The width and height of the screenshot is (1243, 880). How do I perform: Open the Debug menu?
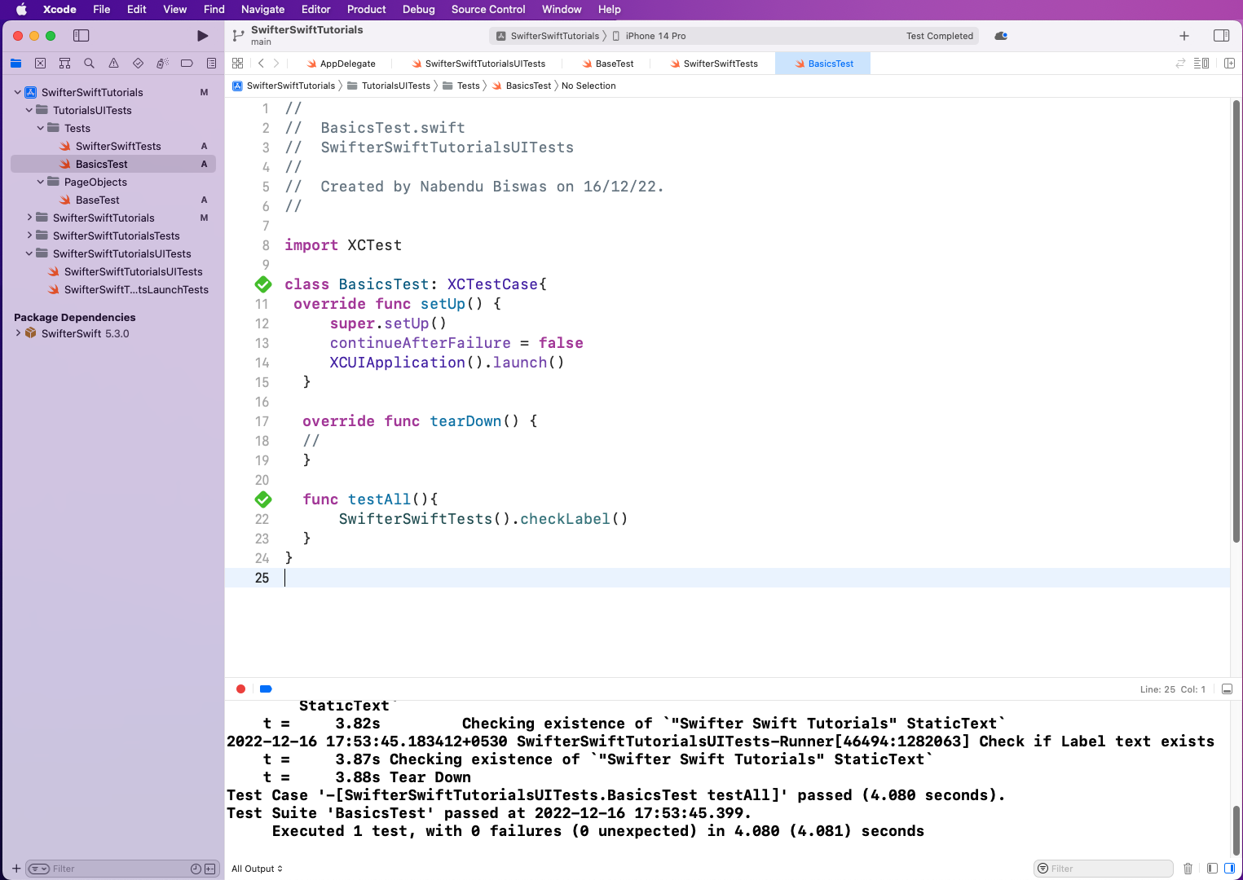pyautogui.click(x=419, y=10)
